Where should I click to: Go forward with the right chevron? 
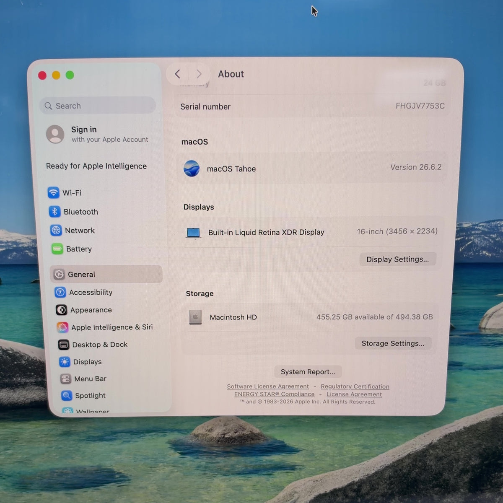point(199,74)
